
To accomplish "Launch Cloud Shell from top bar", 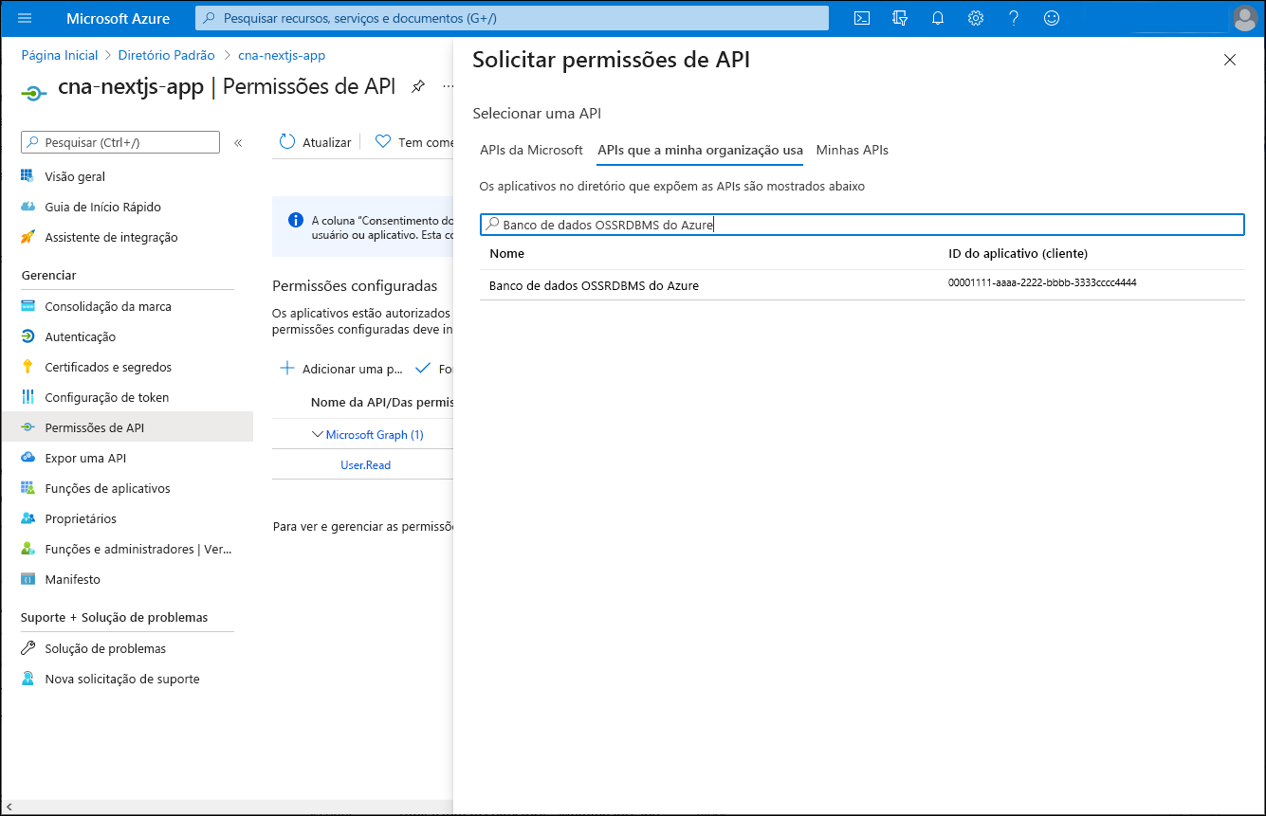I will click(862, 18).
